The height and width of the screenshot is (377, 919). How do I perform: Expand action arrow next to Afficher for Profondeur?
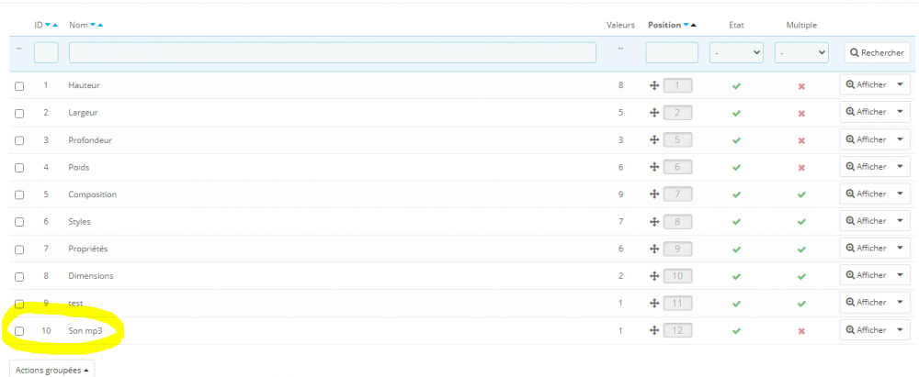click(x=901, y=139)
